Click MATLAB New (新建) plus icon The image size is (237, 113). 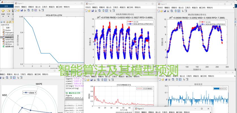click(x=3, y=10)
